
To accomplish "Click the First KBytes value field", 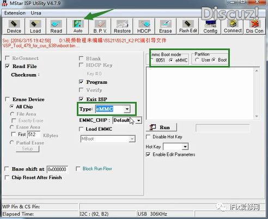I will 34,135.
